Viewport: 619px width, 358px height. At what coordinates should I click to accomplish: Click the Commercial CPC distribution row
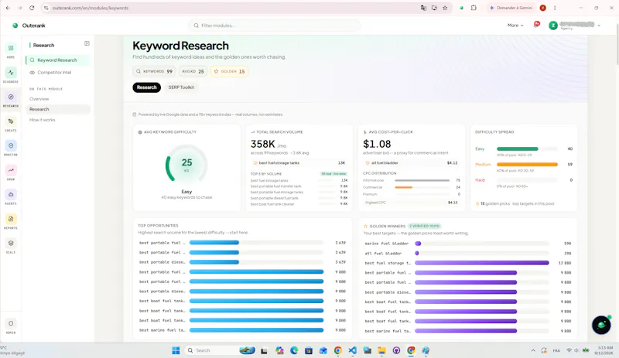click(411, 187)
